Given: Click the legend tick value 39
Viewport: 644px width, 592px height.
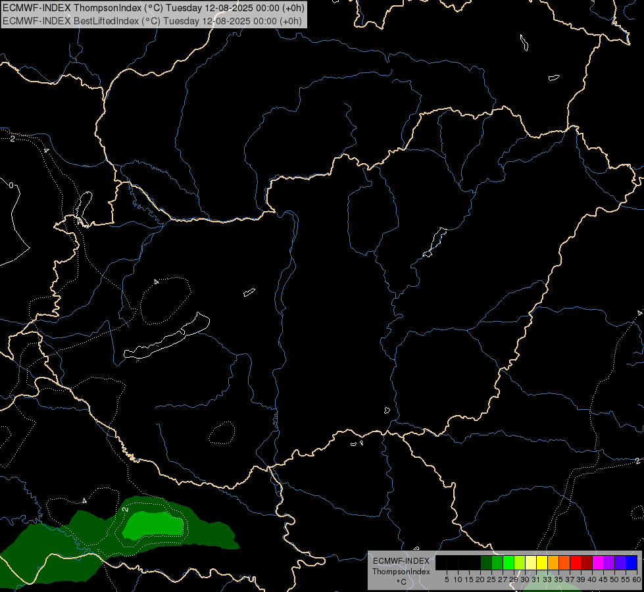Looking at the screenshot, I should (581, 580).
